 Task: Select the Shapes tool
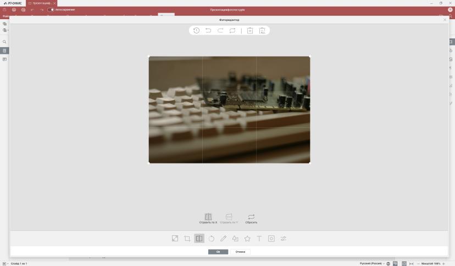(x=235, y=239)
